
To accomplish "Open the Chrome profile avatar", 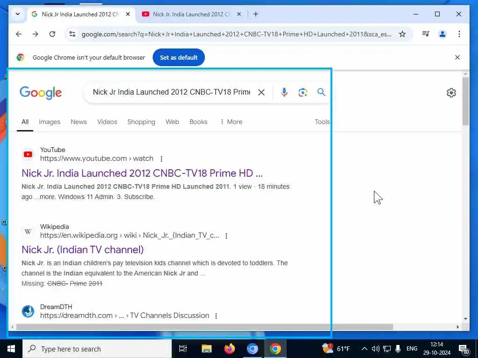I will [443, 34].
